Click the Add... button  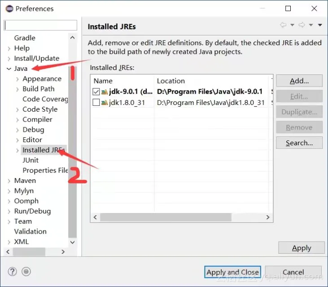click(x=299, y=81)
